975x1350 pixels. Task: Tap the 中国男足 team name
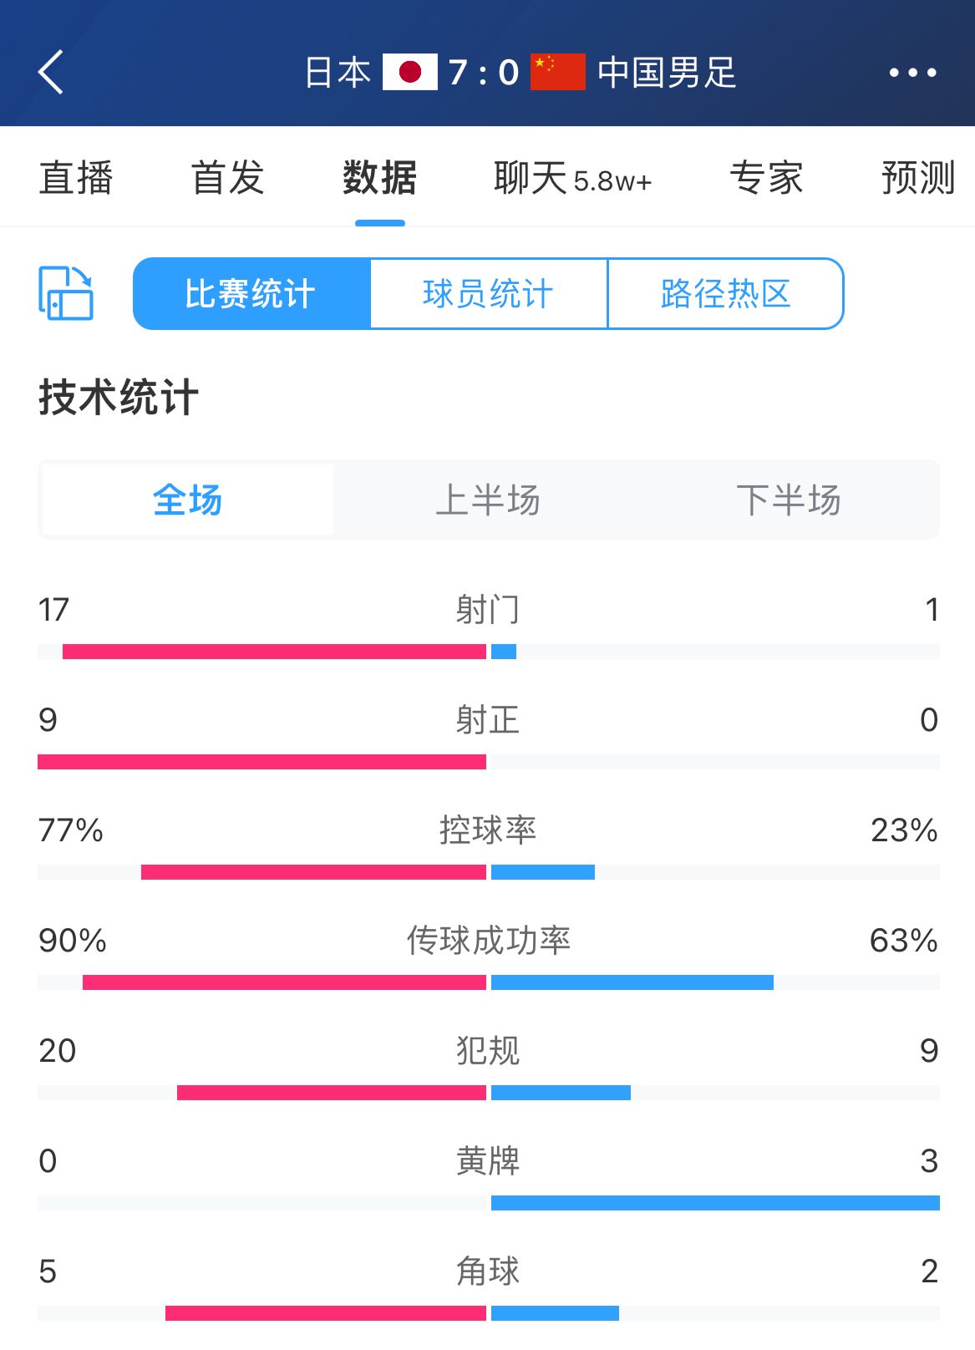click(667, 73)
